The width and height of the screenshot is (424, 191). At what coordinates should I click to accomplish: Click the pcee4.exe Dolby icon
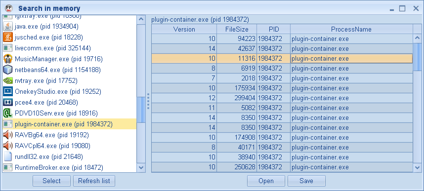[8, 102]
